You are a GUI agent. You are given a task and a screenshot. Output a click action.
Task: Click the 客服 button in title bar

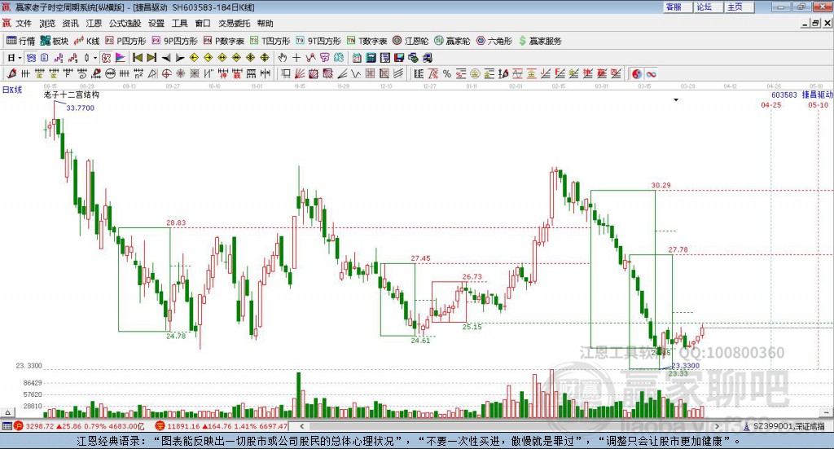[677, 7]
